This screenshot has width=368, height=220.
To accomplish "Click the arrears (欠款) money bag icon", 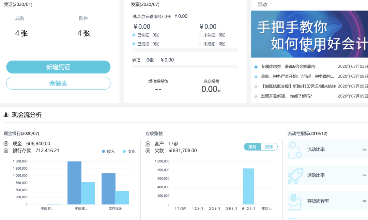I will click(x=148, y=151).
